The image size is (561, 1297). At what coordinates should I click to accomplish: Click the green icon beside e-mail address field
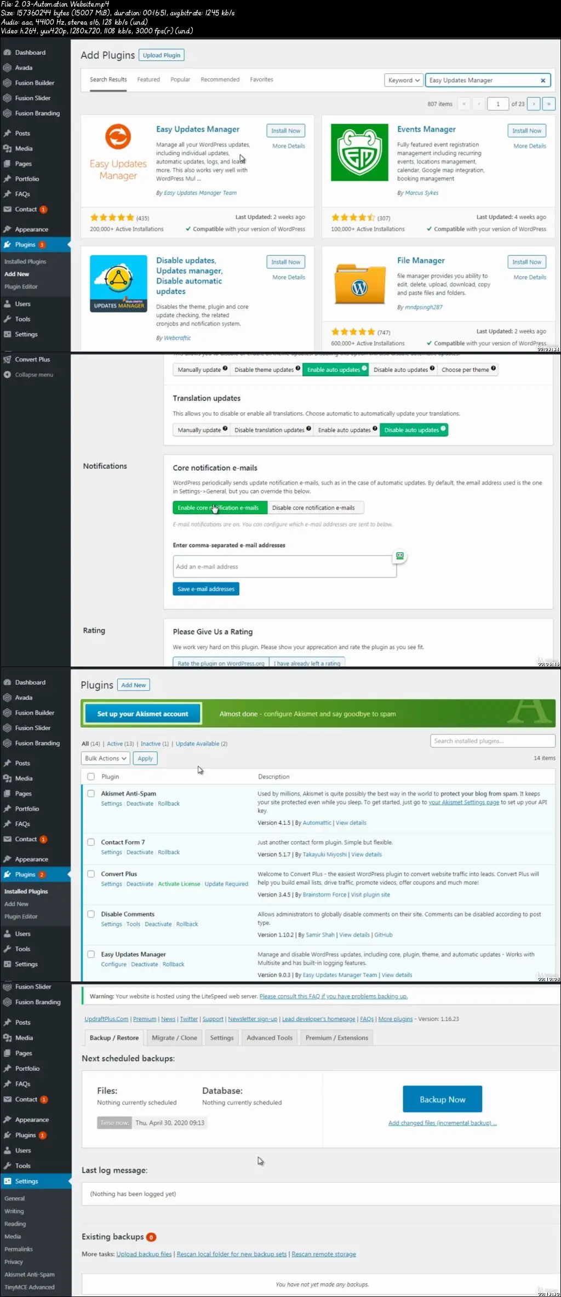coord(400,556)
